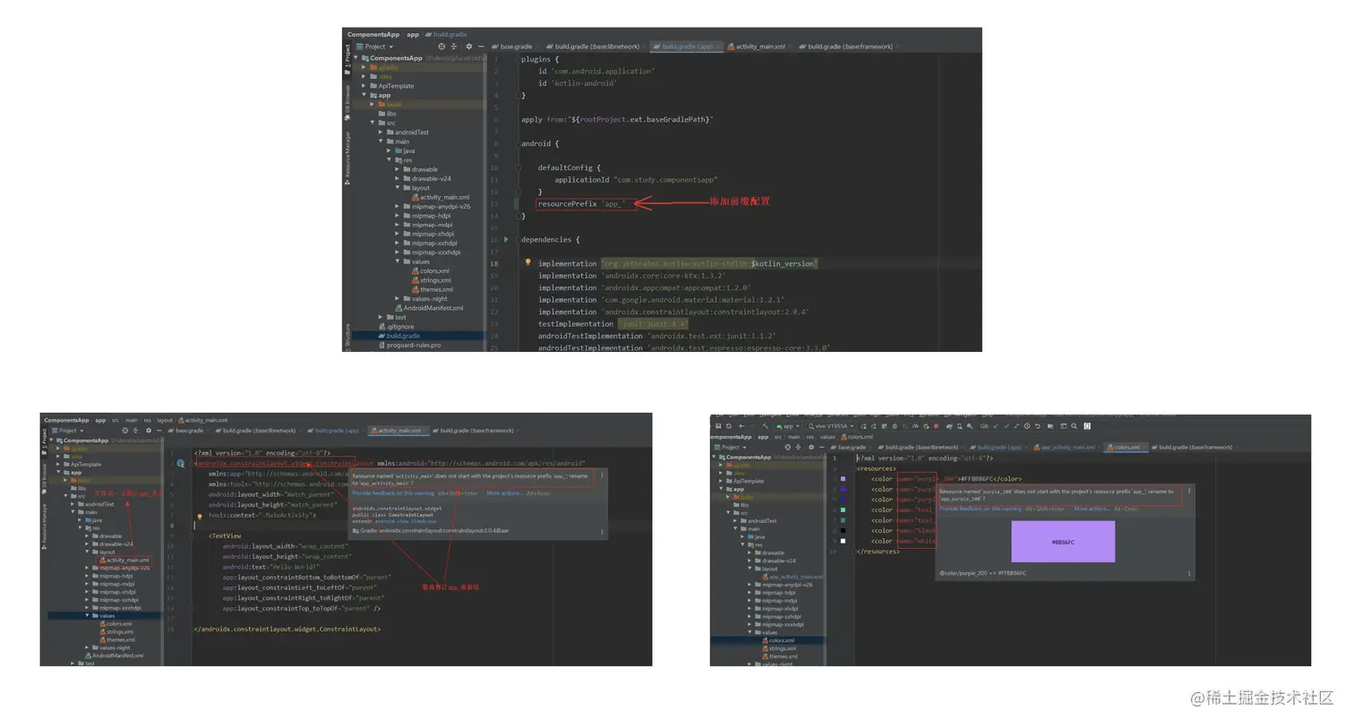Open vivo V1955A device dropdown

tap(830, 426)
